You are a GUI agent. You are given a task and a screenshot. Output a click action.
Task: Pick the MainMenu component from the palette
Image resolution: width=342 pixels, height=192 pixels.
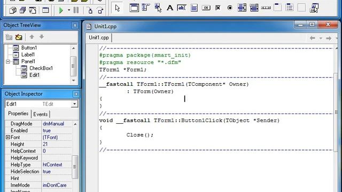pyautogui.click(x=146, y=8)
